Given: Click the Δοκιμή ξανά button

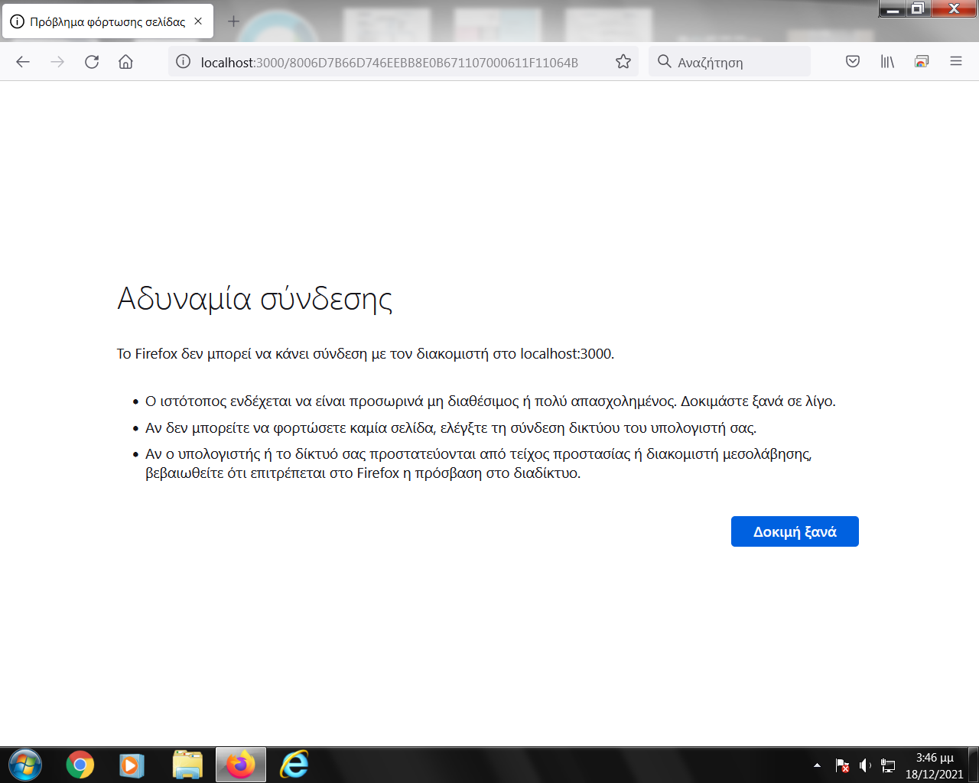Looking at the screenshot, I should [x=795, y=531].
